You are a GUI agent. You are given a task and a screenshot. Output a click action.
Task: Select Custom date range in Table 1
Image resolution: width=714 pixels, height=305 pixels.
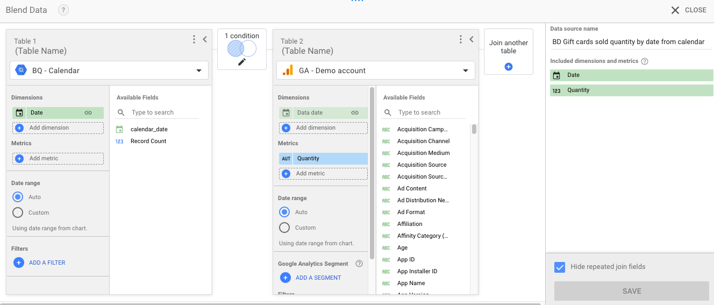[18, 212]
